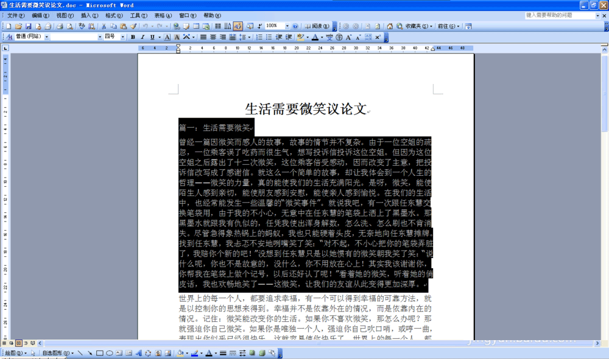Image resolution: width=609 pixels, height=359 pixels.
Task: Expand the underline style arrow
Action: (159, 37)
